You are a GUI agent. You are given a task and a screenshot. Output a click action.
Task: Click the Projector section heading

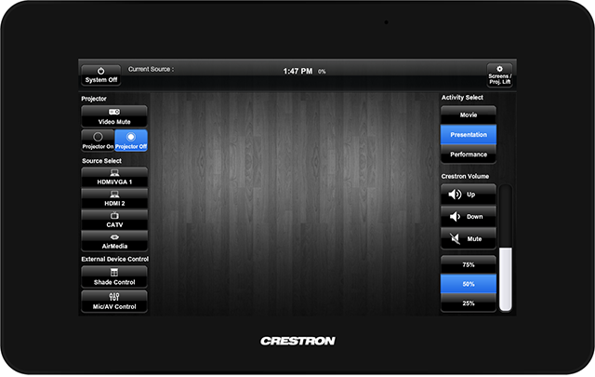click(94, 99)
